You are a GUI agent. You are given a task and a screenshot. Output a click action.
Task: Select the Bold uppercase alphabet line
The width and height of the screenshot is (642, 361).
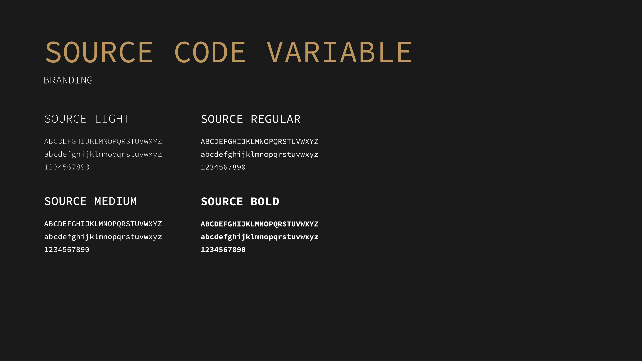[259, 224]
